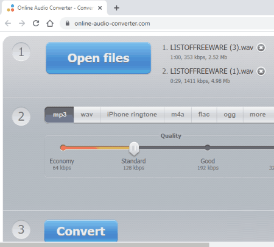Click the Online Audio Converter tab favicon
The image size is (274, 247).
pyautogui.click(x=10, y=8)
